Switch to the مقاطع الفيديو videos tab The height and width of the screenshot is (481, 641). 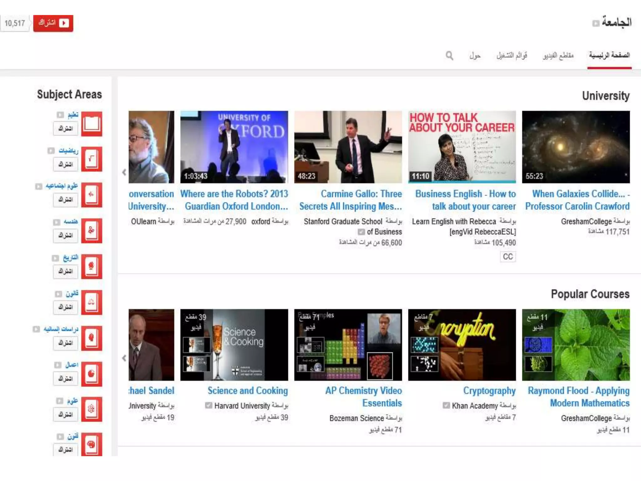point(558,56)
